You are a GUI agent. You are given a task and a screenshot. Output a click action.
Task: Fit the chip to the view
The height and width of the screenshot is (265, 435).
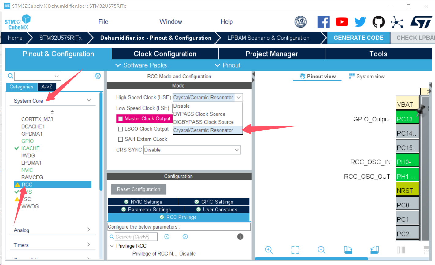tap(295, 250)
